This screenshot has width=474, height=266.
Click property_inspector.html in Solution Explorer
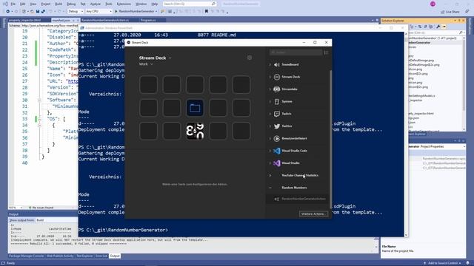[x=421, y=113]
